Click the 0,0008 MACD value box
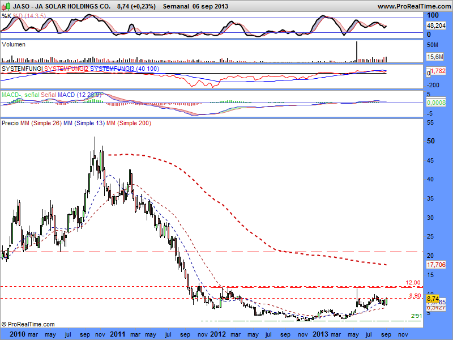 click(x=436, y=103)
